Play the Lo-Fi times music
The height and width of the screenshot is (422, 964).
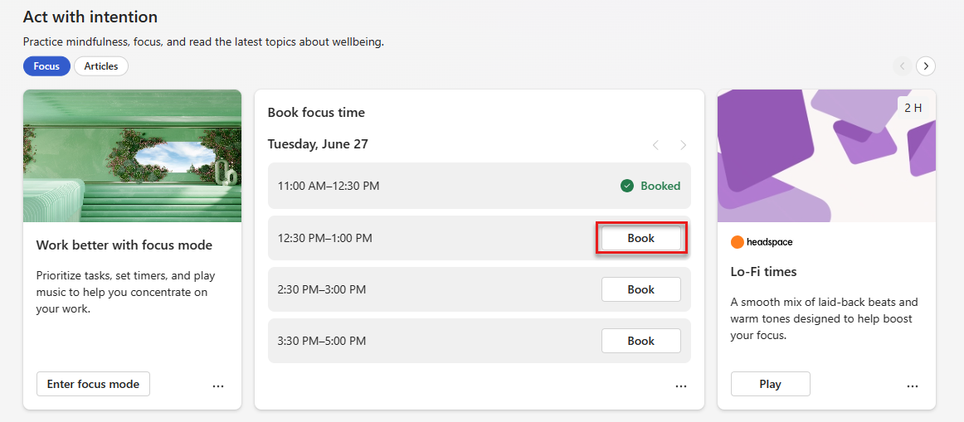[x=771, y=384]
